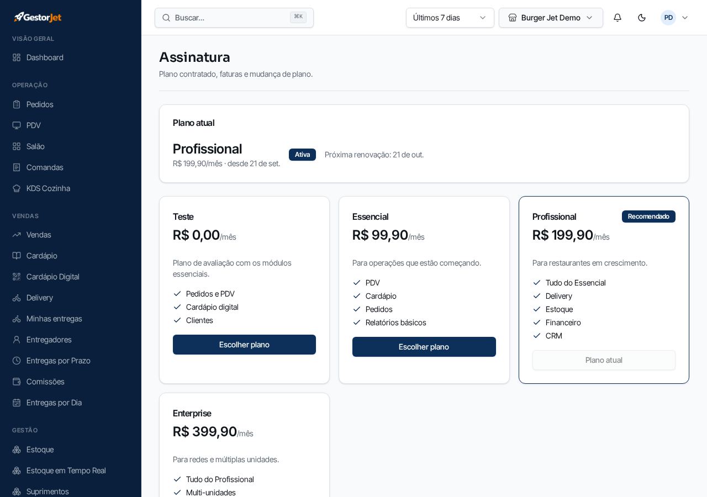This screenshot has width=707, height=497.
Task: Choose the Teste plan button
Action: pos(244,345)
